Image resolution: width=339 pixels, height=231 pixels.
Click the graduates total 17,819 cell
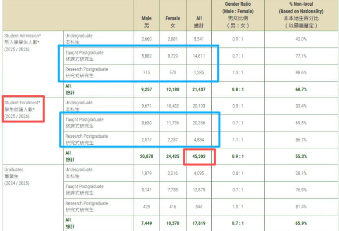[x=199, y=223]
